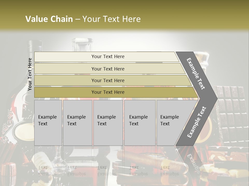Image resolution: width=249 pixels, height=186 pixels.
Task: Click the lightest top bar 'Your Text Here'
Action: pyautogui.click(x=107, y=57)
